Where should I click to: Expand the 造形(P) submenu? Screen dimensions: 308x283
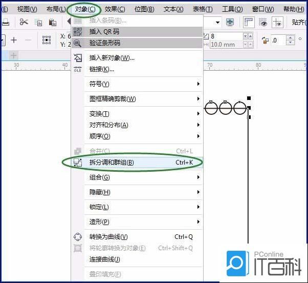coord(137,222)
